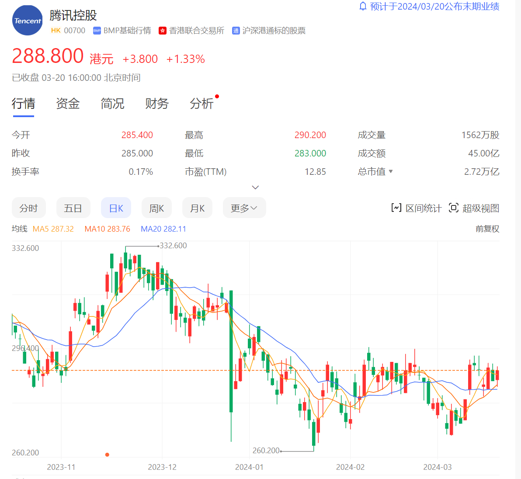Open the 更多 chart period dropdown

tap(244, 208)
